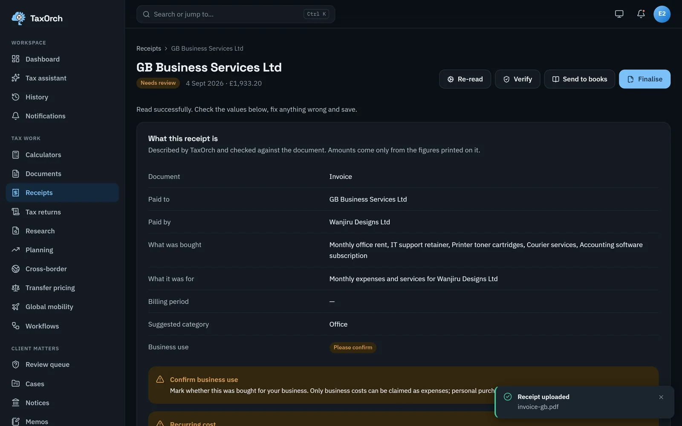Image resolution: width=682 pixels, height=426 pixels.
Task: Click the Transfer pricing scales icon
Action: (16, 288)
